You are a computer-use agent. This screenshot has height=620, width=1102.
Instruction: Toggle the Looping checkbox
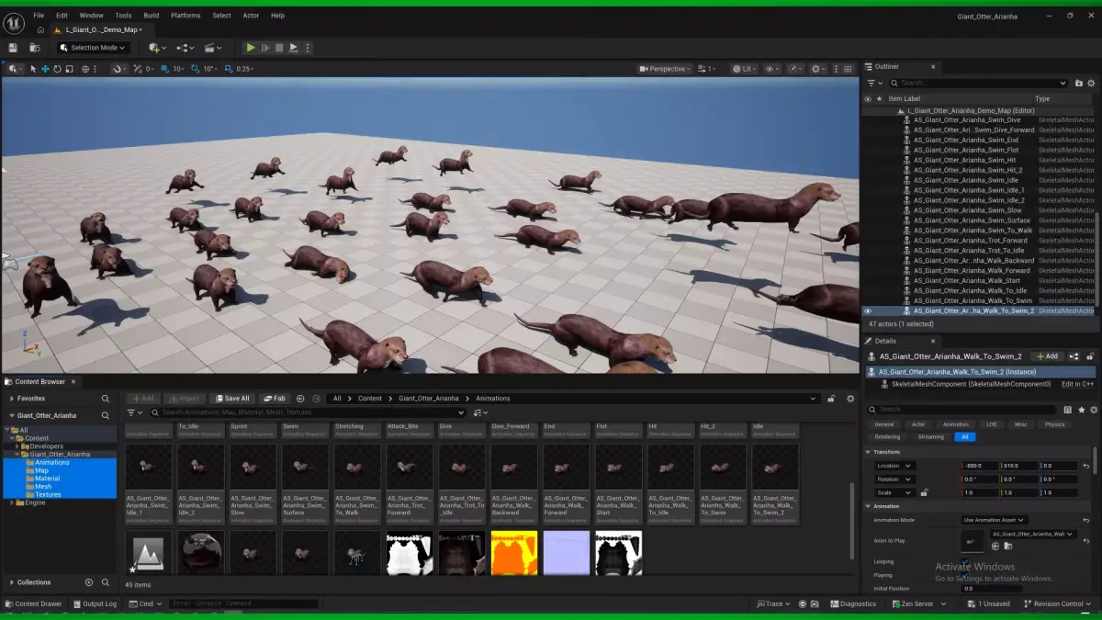pyautogui.click(x=965, y=561)
